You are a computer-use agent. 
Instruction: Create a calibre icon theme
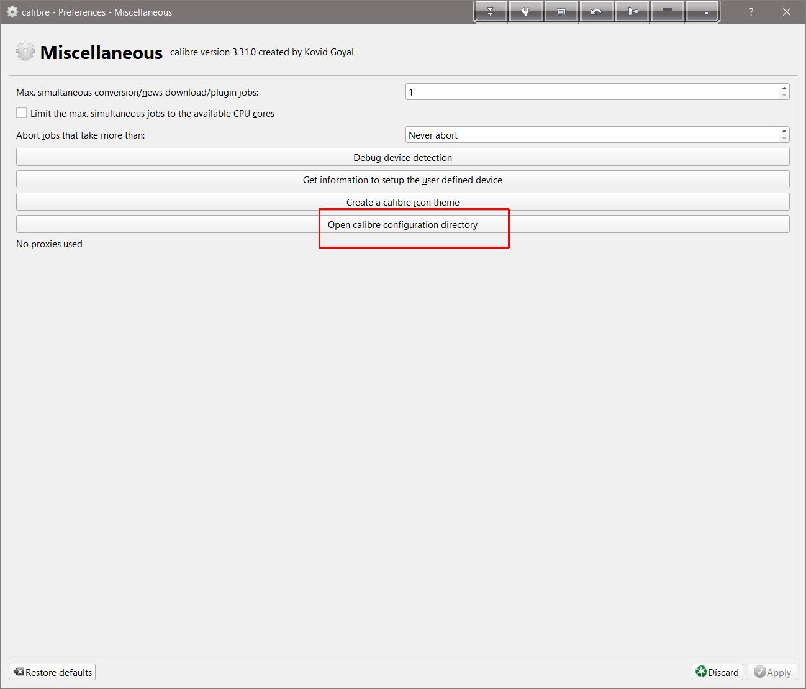pos(403,202)
